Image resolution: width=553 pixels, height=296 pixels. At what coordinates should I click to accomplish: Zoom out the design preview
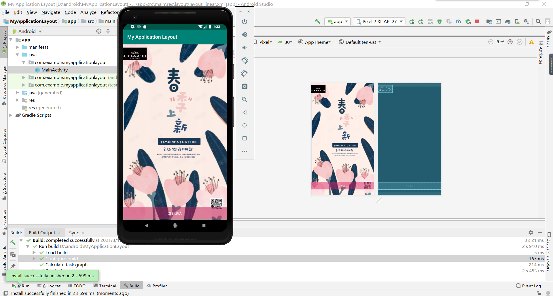coord(491,42)
